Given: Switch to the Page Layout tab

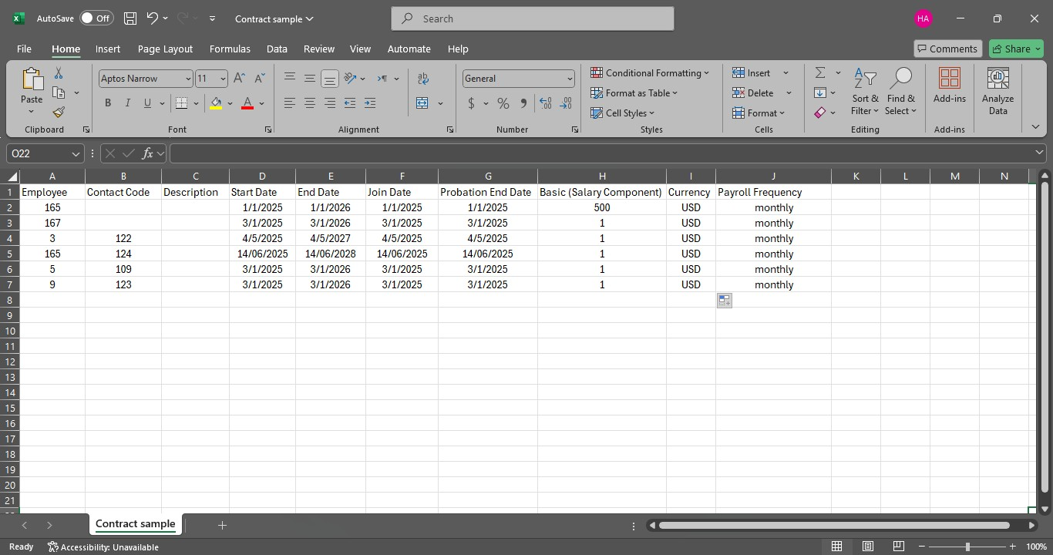Looking at the screenshot, I should point(165,49).
